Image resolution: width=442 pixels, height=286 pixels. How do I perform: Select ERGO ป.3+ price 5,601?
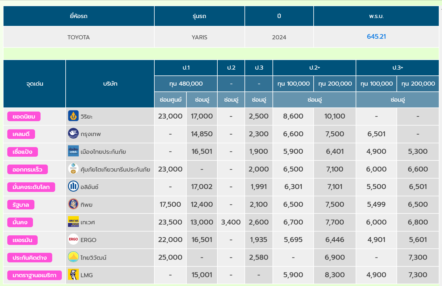pos(418,240)
